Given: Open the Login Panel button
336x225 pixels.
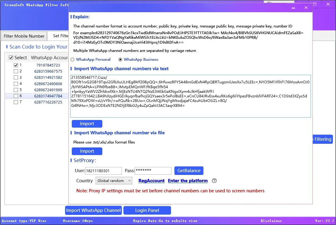Looking at the screenshot, I should point(147,210).
